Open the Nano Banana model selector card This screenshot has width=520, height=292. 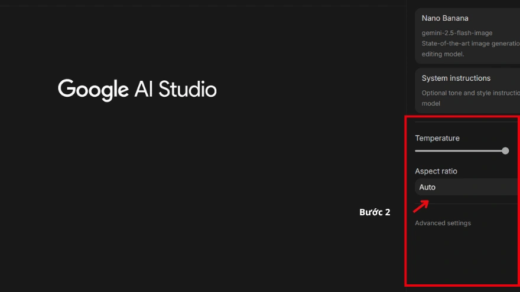click(x=467, y=35)
